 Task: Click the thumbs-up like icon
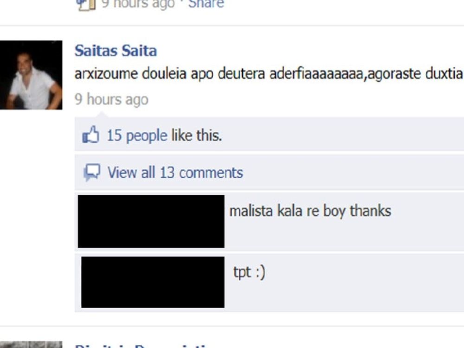[x=90, y=135]
